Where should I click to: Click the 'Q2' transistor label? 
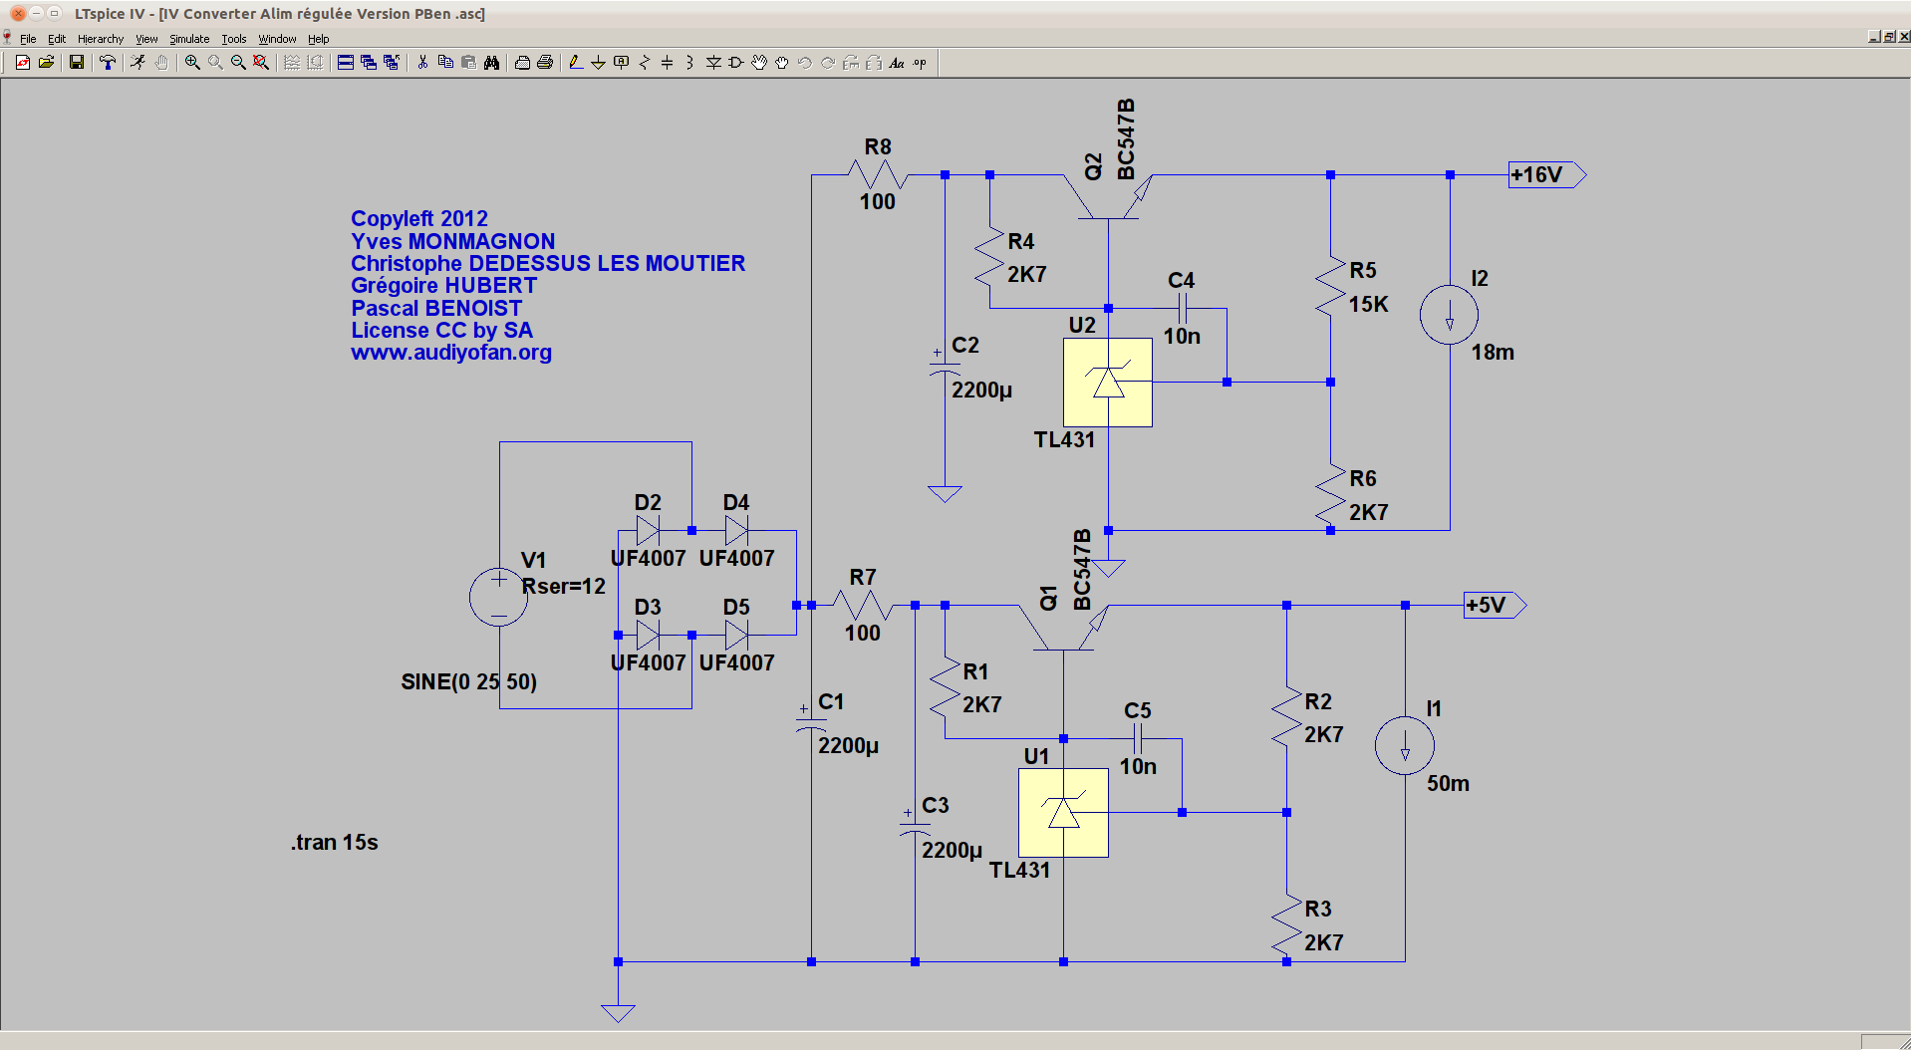1094,166
